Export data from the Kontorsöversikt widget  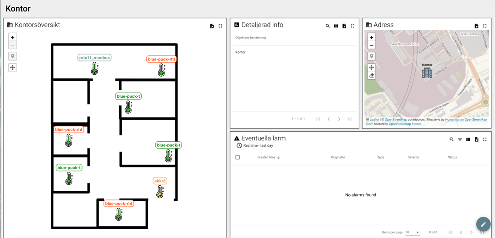pos(212,26)
